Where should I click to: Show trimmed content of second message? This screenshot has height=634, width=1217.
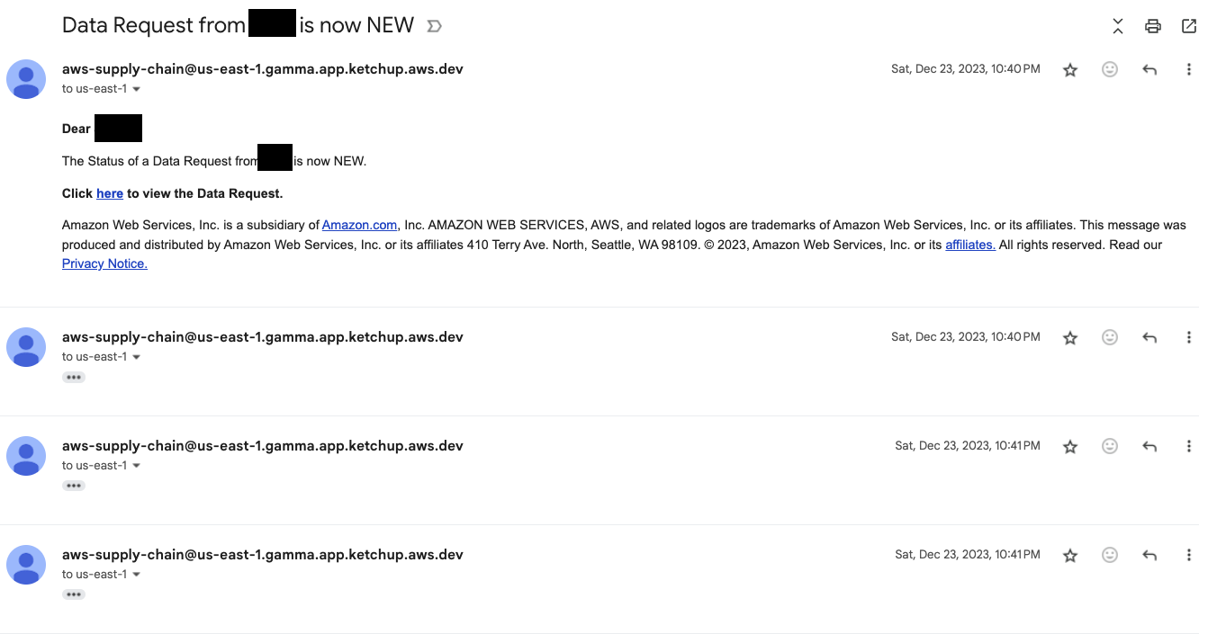pos(74,378)
